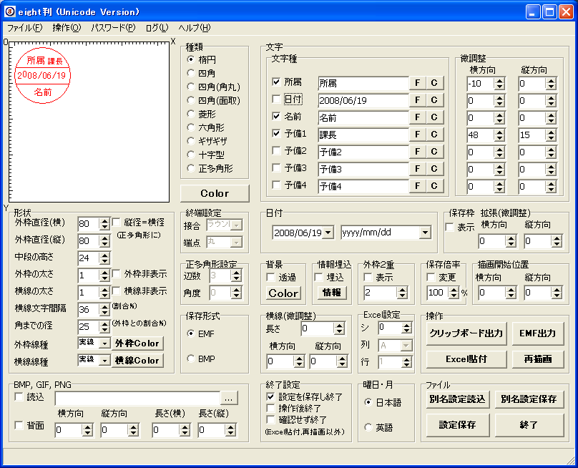Open the 横線線種 line style dropdown

pos(105,361)
